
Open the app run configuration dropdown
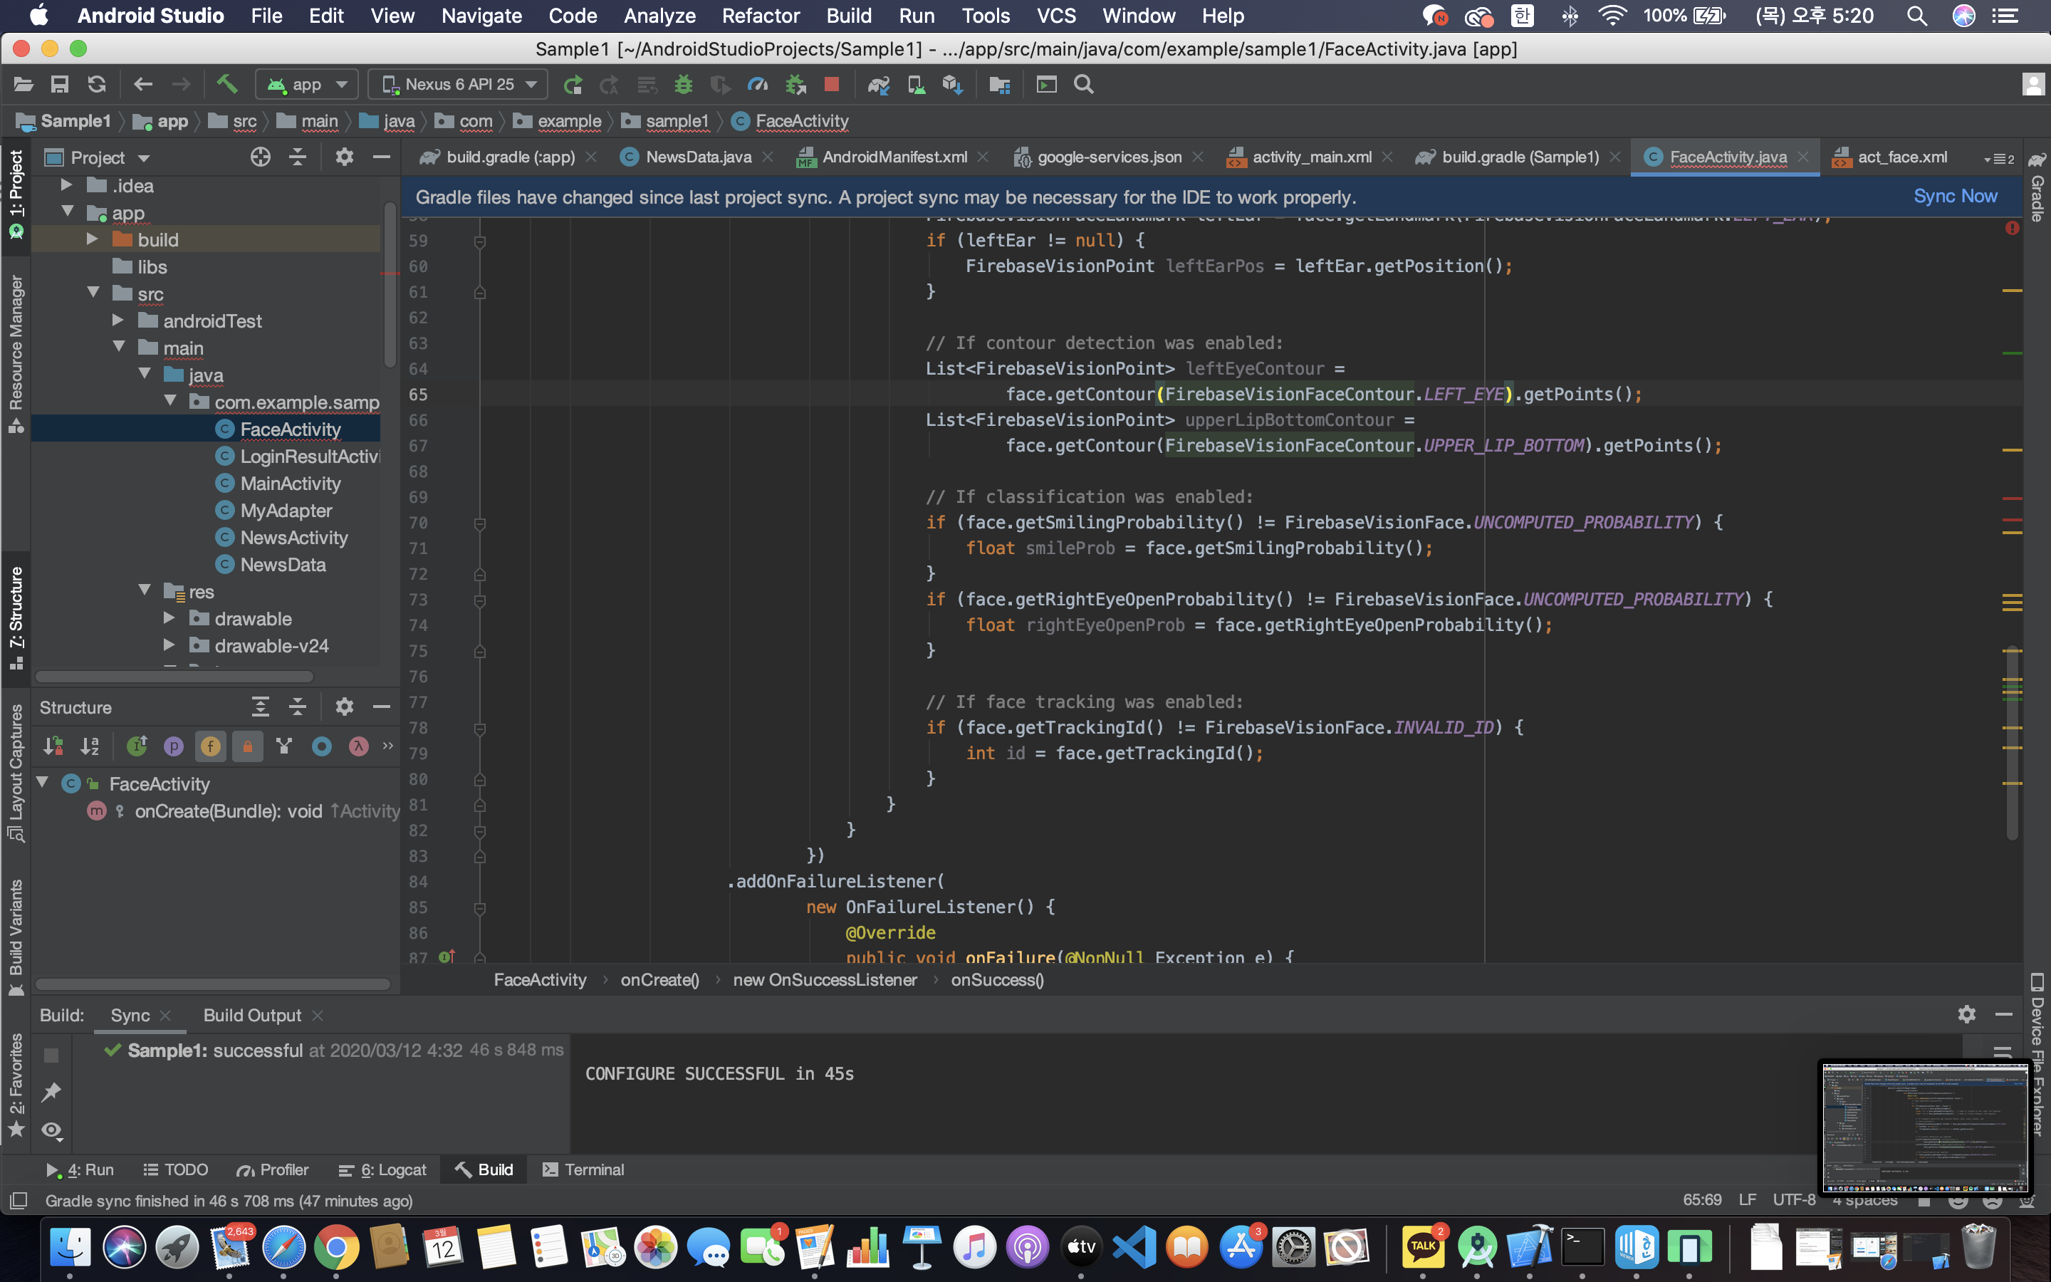click(308, 84)
